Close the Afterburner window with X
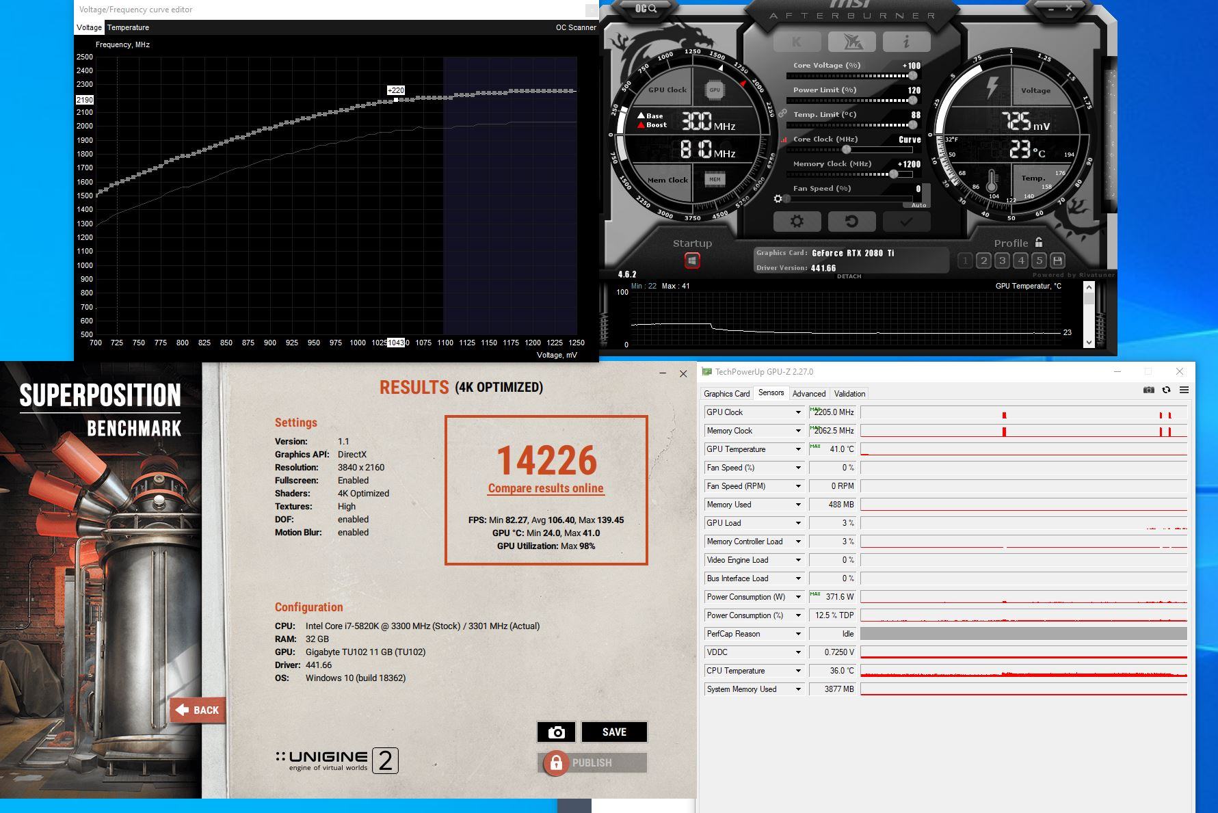 1069,8
